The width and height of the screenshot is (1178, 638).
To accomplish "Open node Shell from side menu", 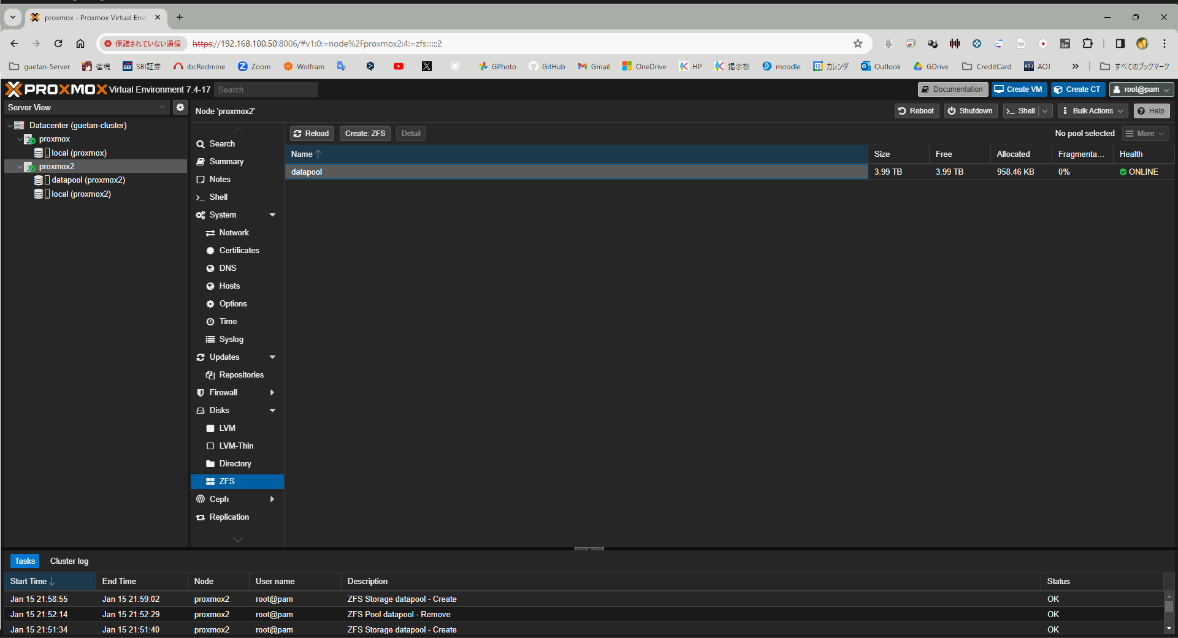I will pos(218,197).
